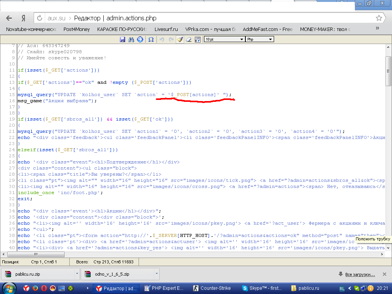Toggle syntax highlighting brush icon

coord(180,39)
